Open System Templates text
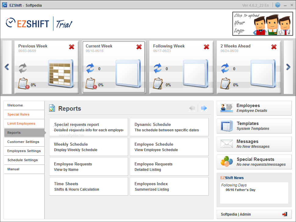The width and height of the screenshot is (296, 222). (x=253, y=129)
